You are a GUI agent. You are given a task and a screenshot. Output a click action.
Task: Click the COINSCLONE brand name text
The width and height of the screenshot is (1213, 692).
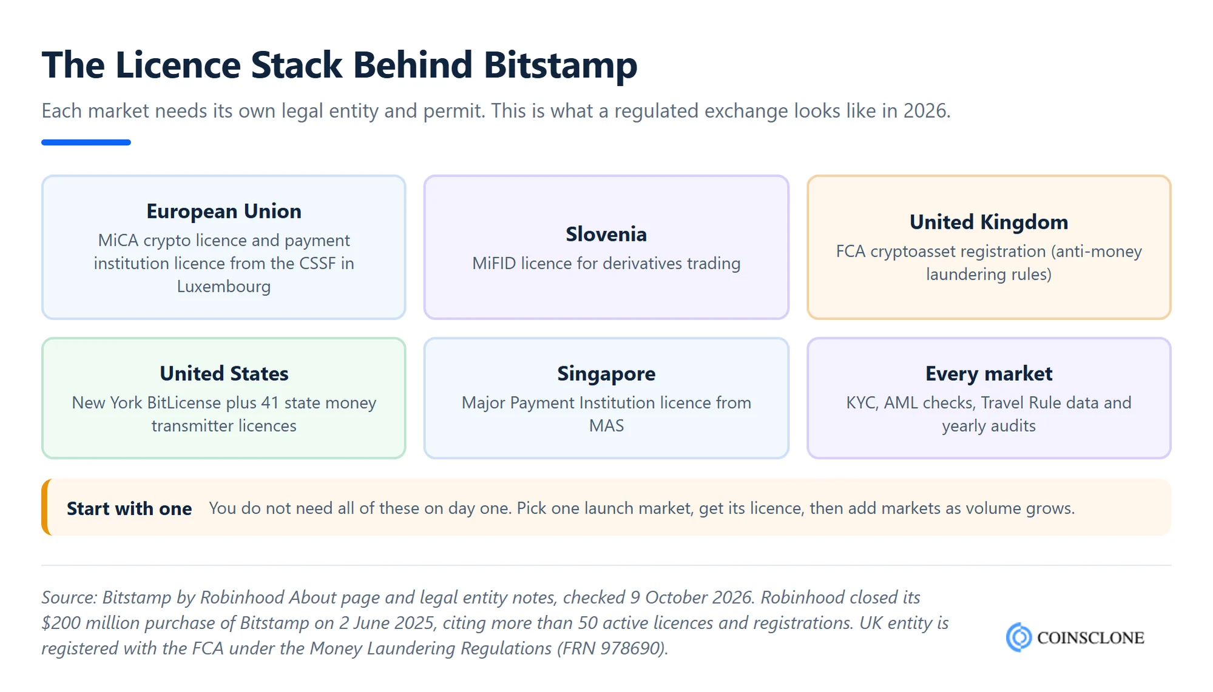1090,638
